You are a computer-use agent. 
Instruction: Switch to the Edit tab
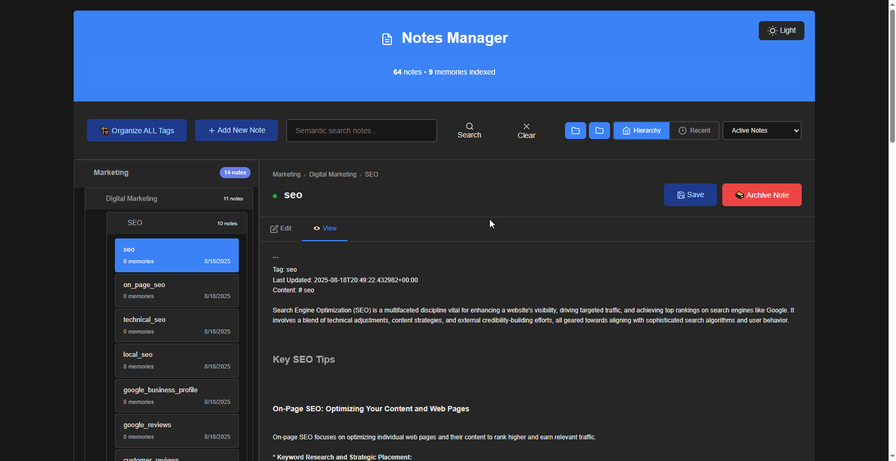[x=281, y=228]
